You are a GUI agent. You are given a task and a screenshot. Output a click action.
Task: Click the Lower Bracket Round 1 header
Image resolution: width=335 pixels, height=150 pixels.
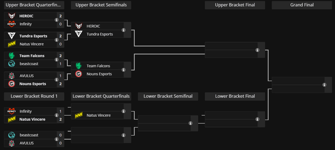click(x=34, y=96)
